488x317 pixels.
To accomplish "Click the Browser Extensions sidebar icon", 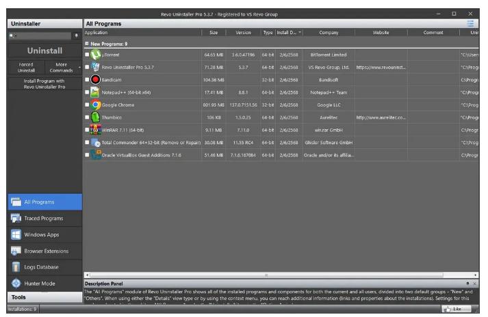I will (16, 251).
